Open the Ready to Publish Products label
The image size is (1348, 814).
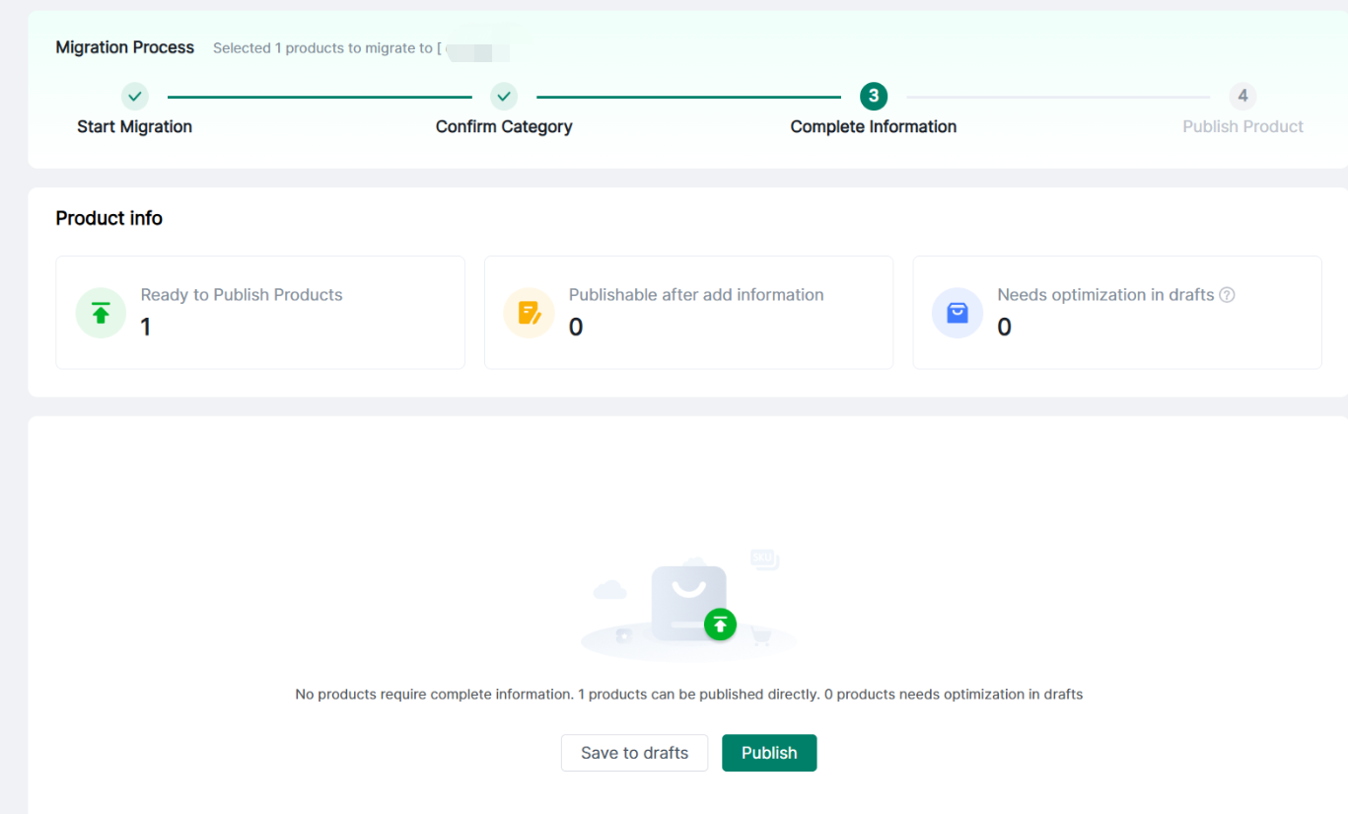(x=242, y=295)
